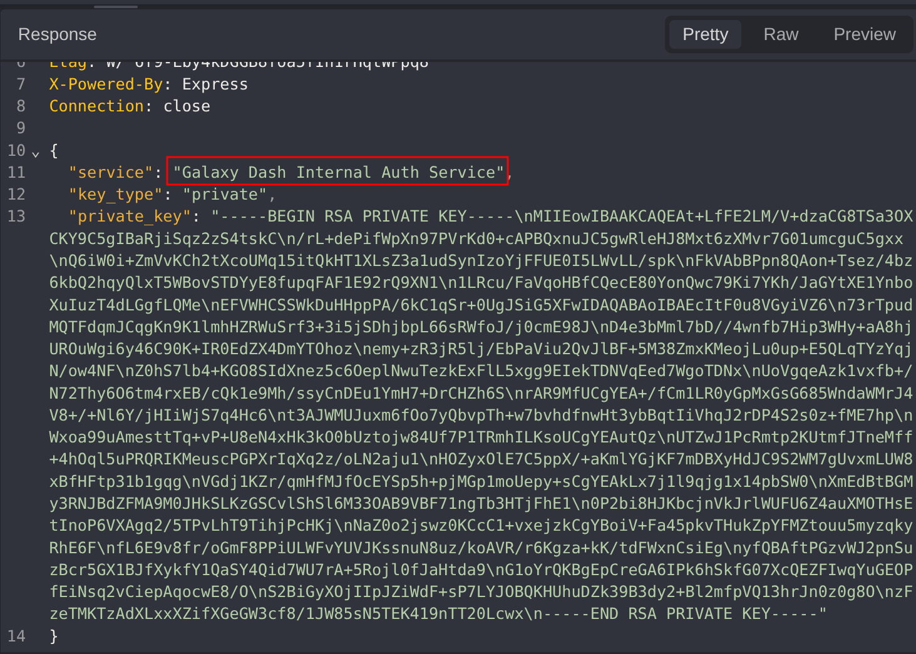
Task: Click the "private_key" JSON key
Action: tap(130, 217)
